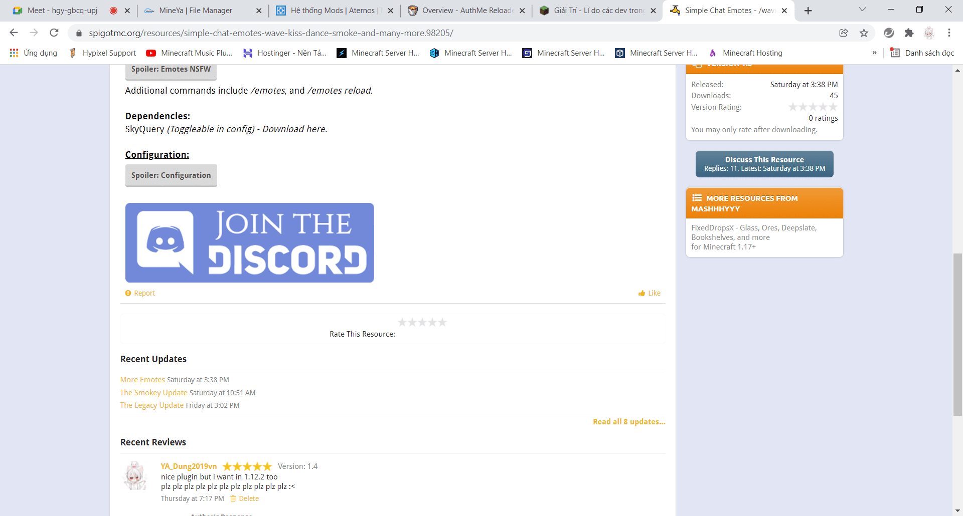Image resolution: width=963 pixels, height=516 pixels.
Task: Like this resource
Action: tap(650, 293)
